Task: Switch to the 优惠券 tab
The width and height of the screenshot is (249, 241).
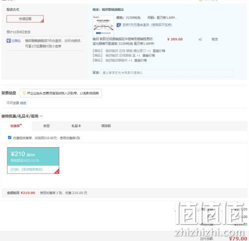Action: (x=16, y=126)
